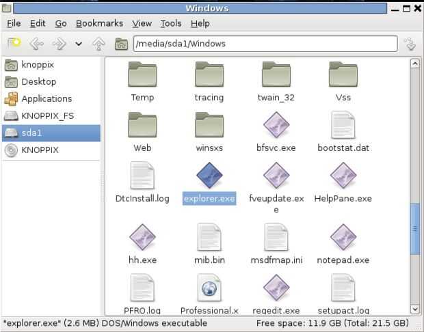Viewport: 424px width, 332px height.
Task: Select the Vss folder icon
Action: click(343, 74)
